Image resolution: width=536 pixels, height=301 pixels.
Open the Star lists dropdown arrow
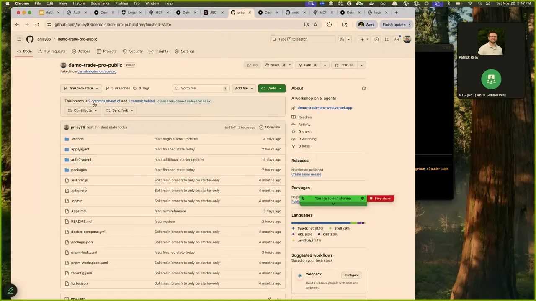(361, 65)
